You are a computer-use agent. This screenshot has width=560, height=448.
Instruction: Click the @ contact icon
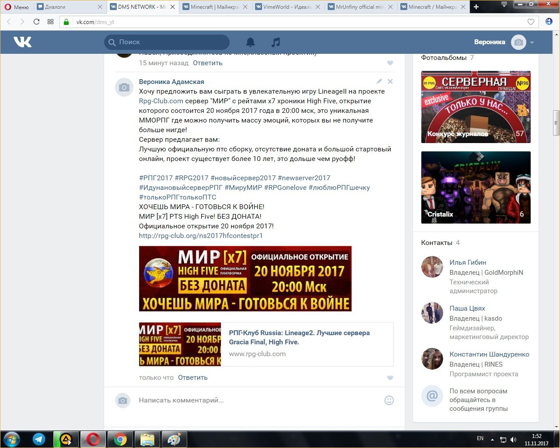[x=432, y=395]
